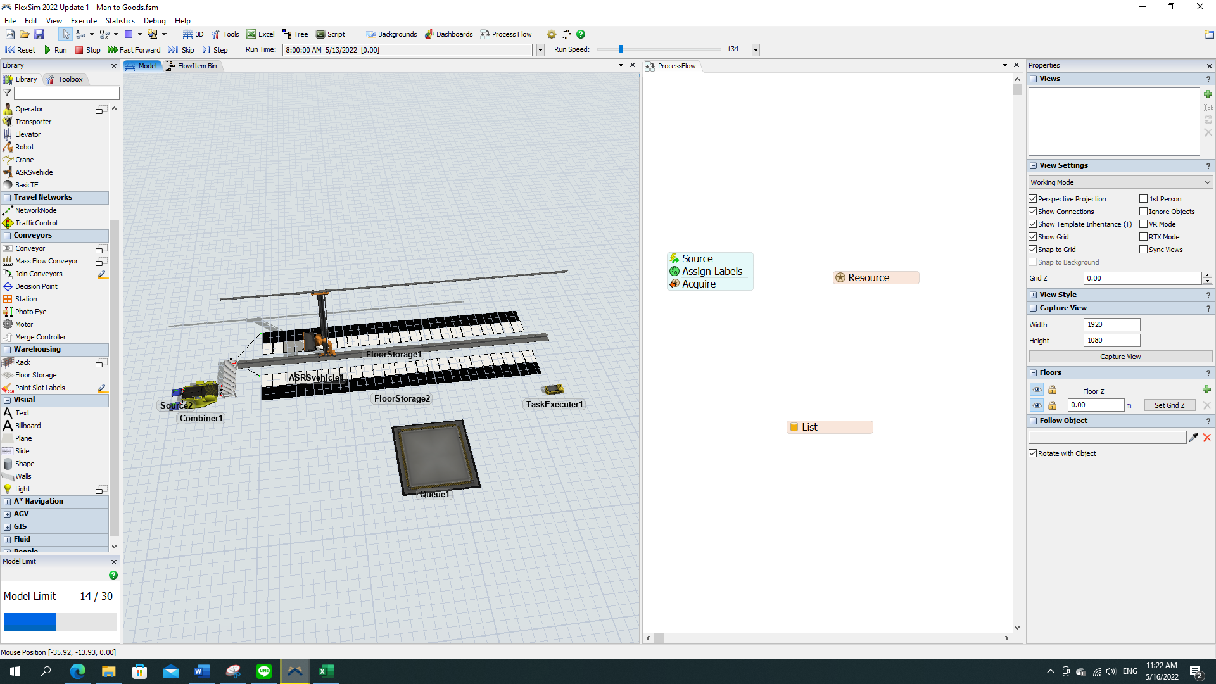Open the Dashboards toolbar item
The image size is (1216, 684).
click(x=448, y=34)
